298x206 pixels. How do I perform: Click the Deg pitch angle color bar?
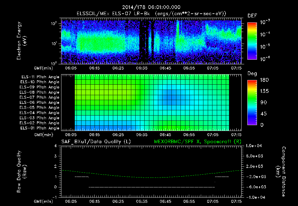click(252, 102)
